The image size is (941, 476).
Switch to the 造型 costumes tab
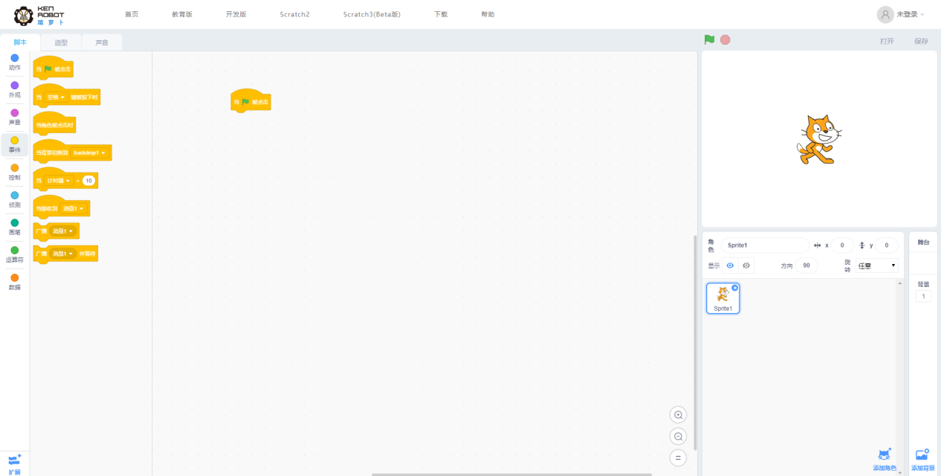point(61,42)
